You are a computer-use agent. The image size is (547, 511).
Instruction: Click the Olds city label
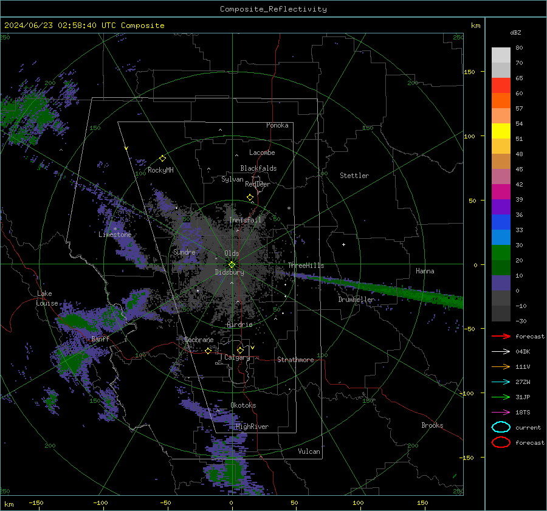click(x=232, y=253)
